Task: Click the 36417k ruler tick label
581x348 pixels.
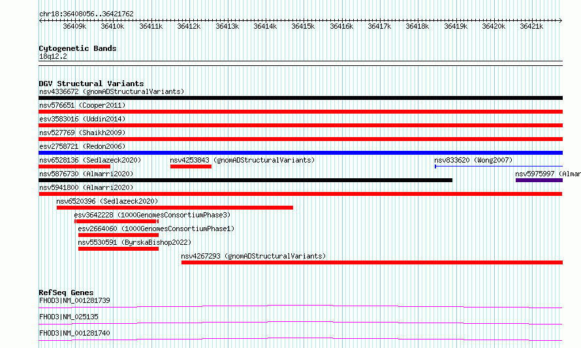Action: pos(379,26)
